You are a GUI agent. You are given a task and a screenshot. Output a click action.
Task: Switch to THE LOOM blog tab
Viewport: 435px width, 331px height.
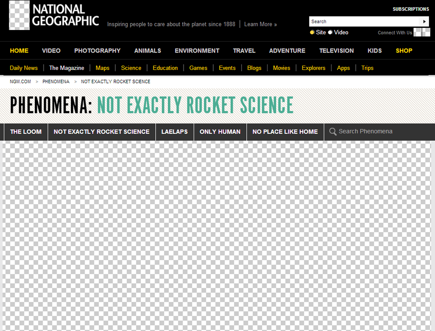(x=26, y=132)
